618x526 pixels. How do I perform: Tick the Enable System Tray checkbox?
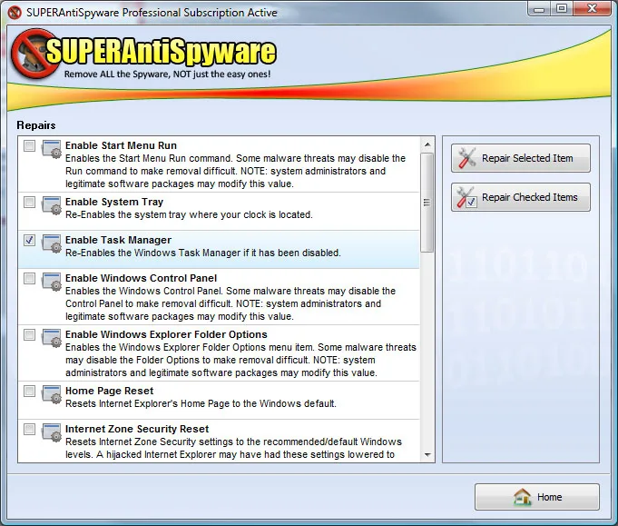click(29, 202)
